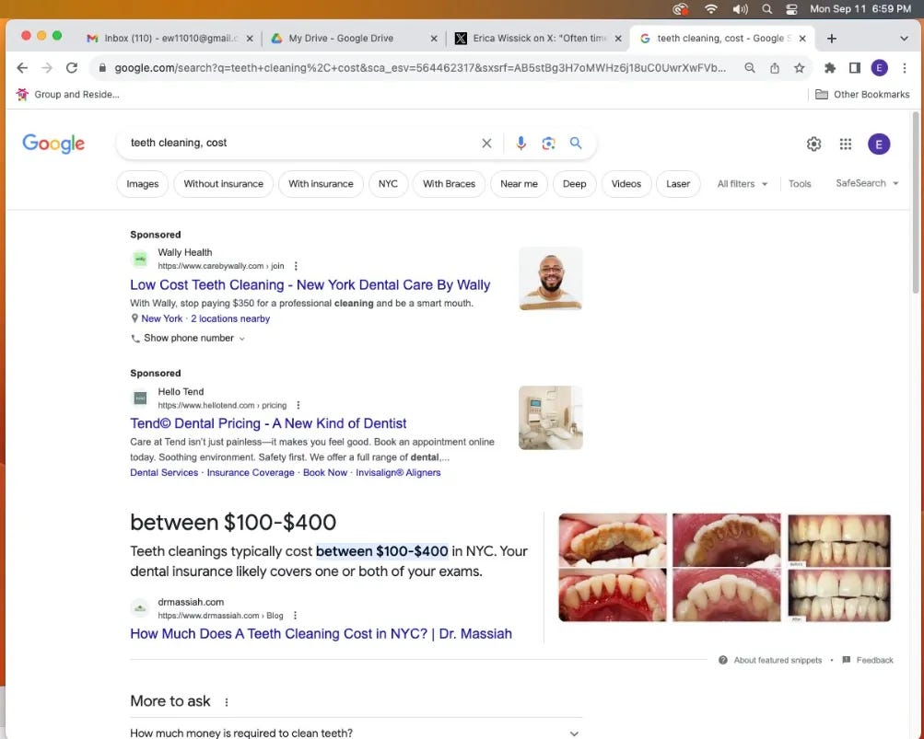Select the Images filter chip
924x739 pixels.
(143, 184)
